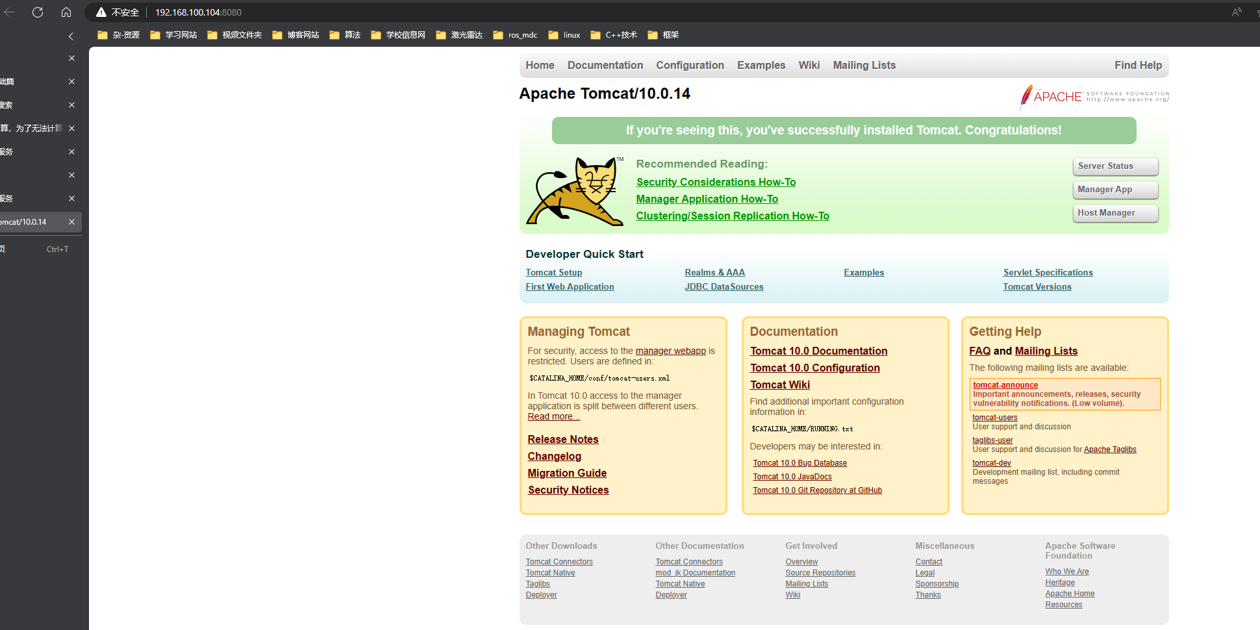Image resolution: width=1260 pixels, height=630 pixels.
Task: Go to browser home via house icon
Action: (66, 12)
